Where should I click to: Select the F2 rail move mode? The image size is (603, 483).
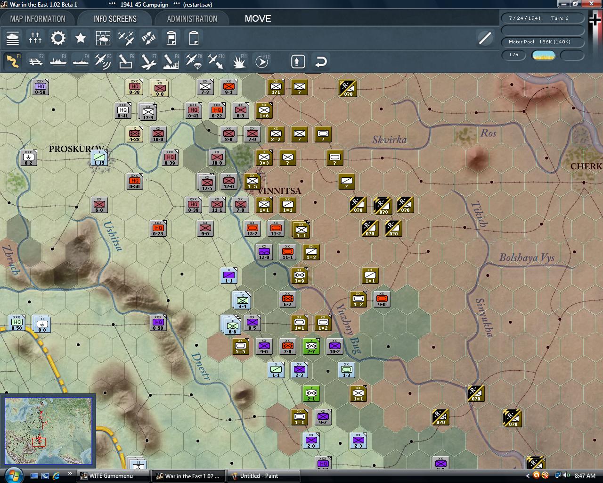(x=35, y=61)
